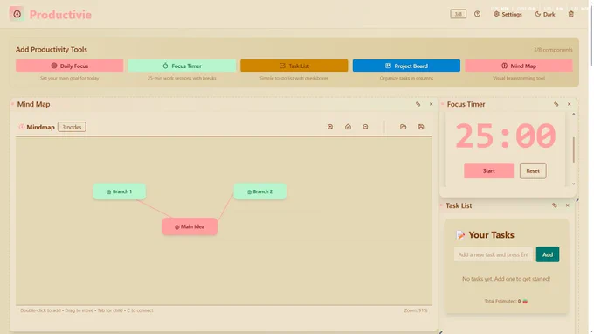This screenshot has width=594, height=334.
Task: Add the Focus Timer tool
Action: coord(182,66)
